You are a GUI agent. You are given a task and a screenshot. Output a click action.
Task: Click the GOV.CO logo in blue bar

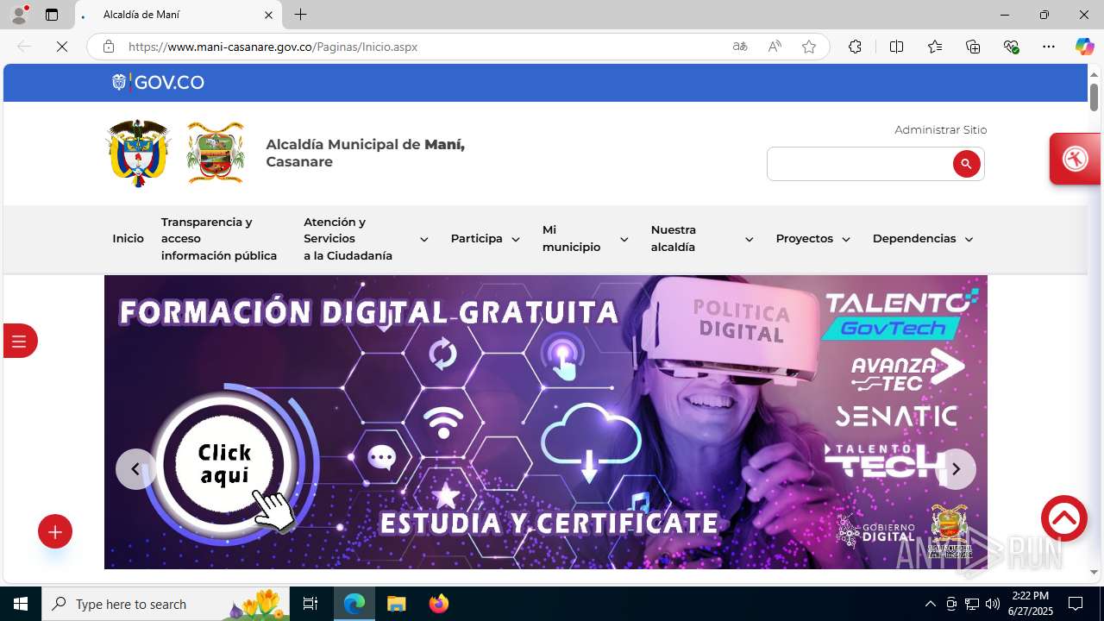click(x=158, y=83)
